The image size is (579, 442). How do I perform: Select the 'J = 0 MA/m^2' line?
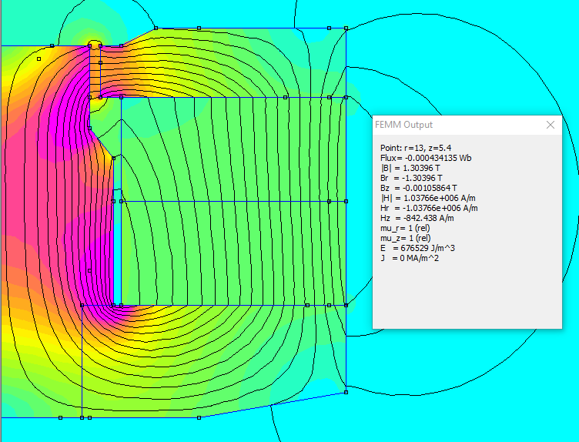(x=410, y=258)
